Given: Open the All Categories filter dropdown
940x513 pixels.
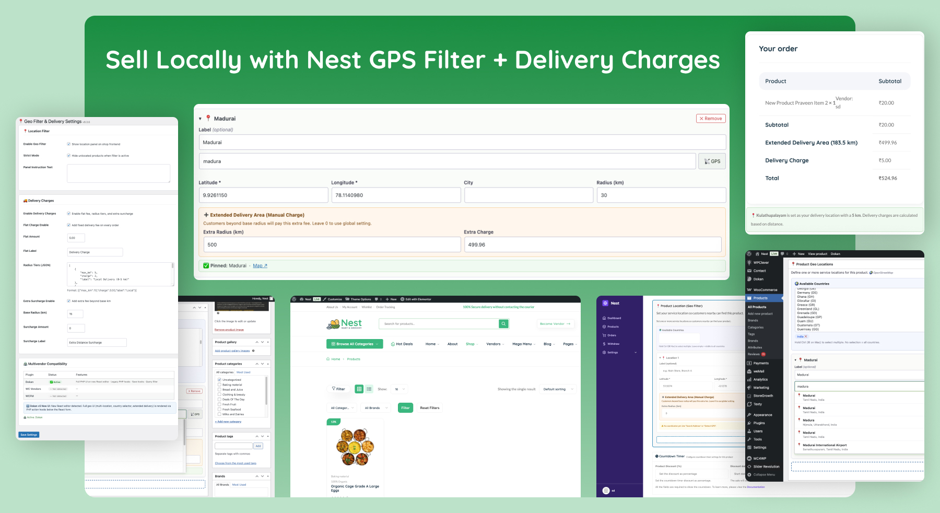Looking at the screenshot, I should coord(342,408).
